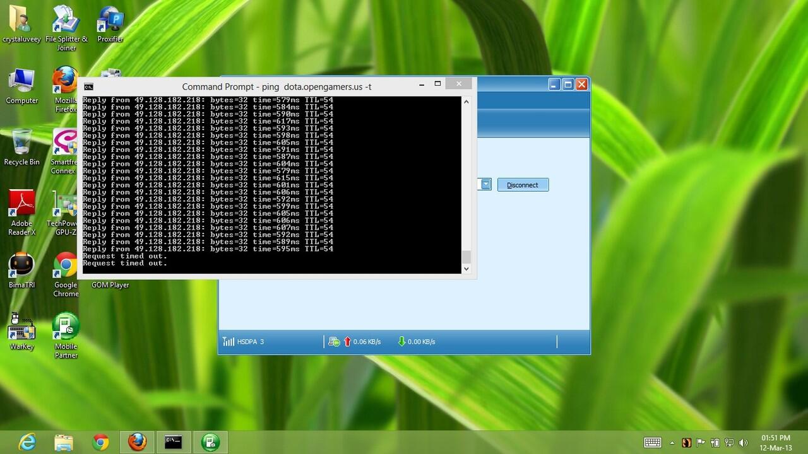Launch File Splitter & Joiner desktop shortcut
This screenshot has height=454, width=808.
66,28
